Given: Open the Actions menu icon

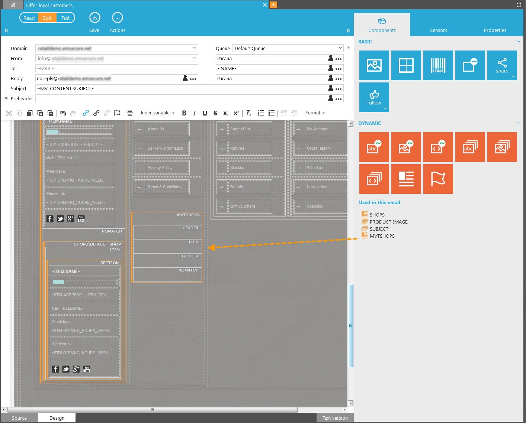Looking at the screenshot, I should (117, 18).
